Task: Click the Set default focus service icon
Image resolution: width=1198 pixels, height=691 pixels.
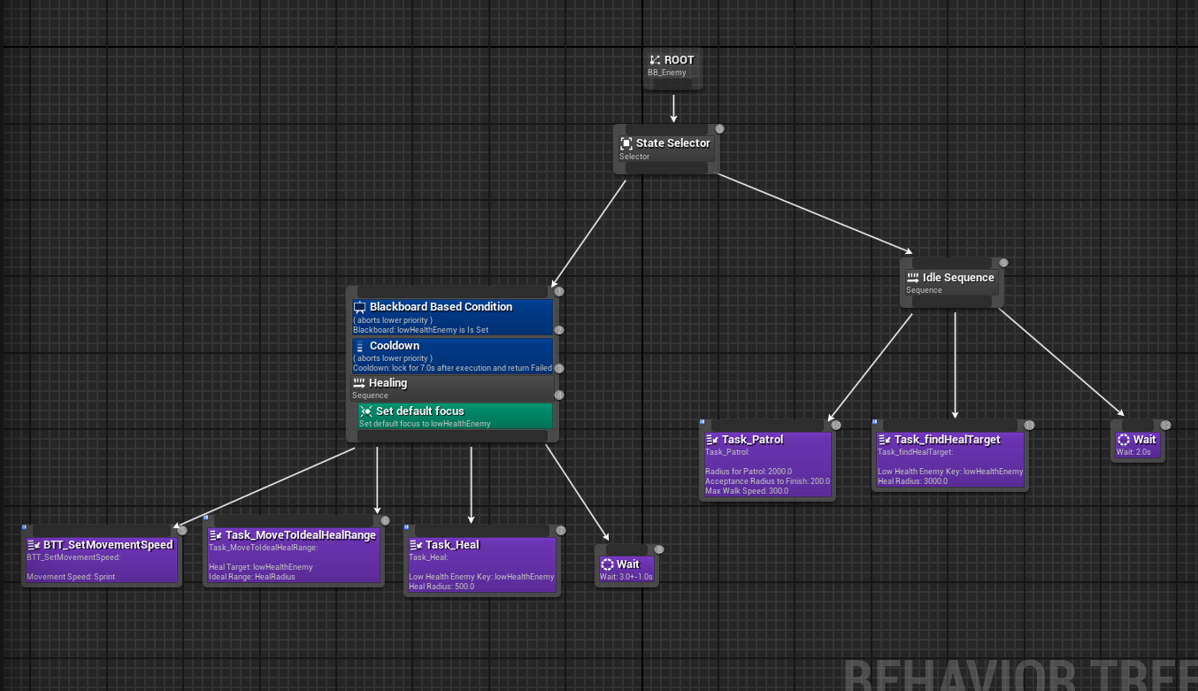Action: tap(366, 411)
